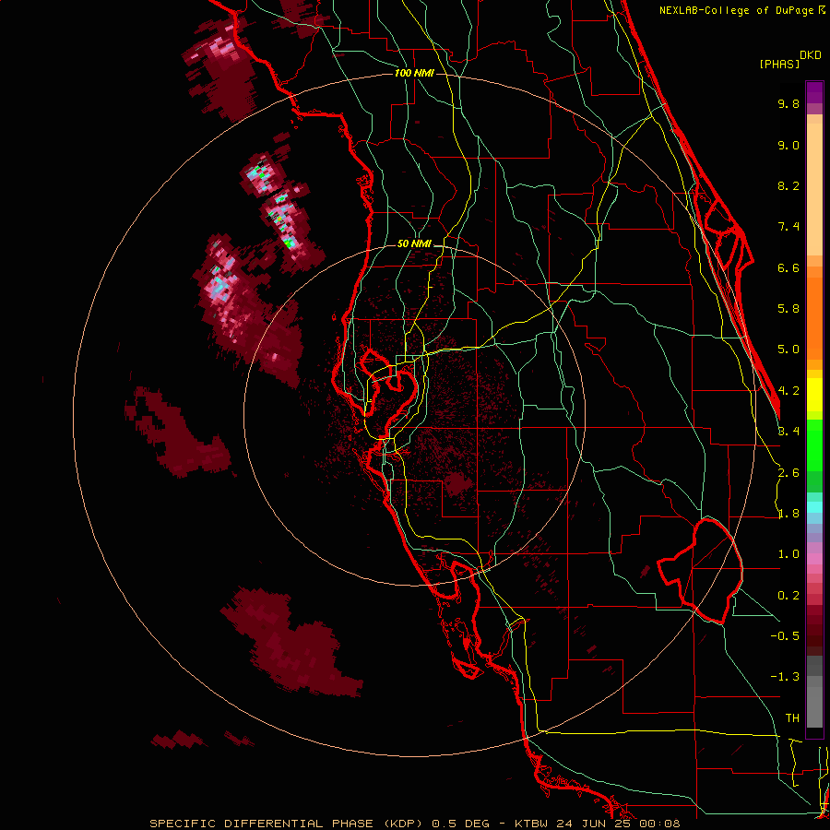Select the 100 NMI range ring label
Screen dimensions: 830x830
coord(414,73)
